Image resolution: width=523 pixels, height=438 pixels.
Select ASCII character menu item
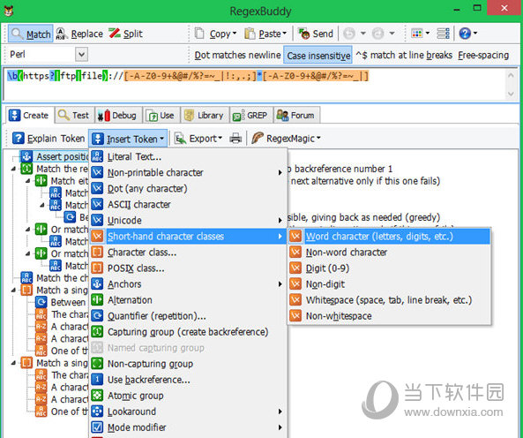pos(188,204)
